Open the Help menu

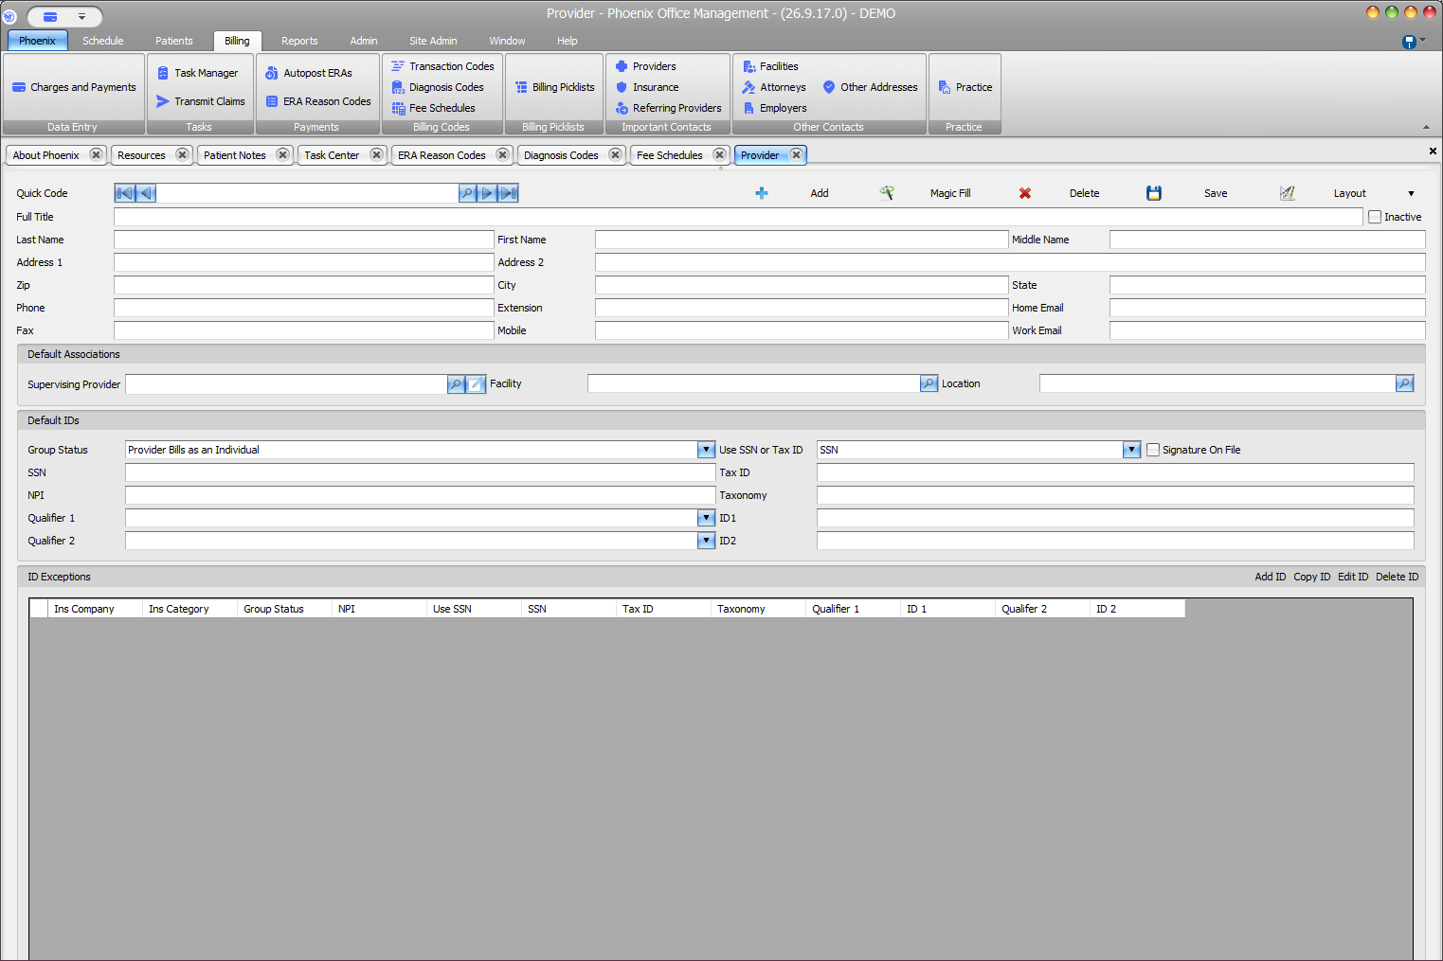pyautogui.click(x=568, y=41)
